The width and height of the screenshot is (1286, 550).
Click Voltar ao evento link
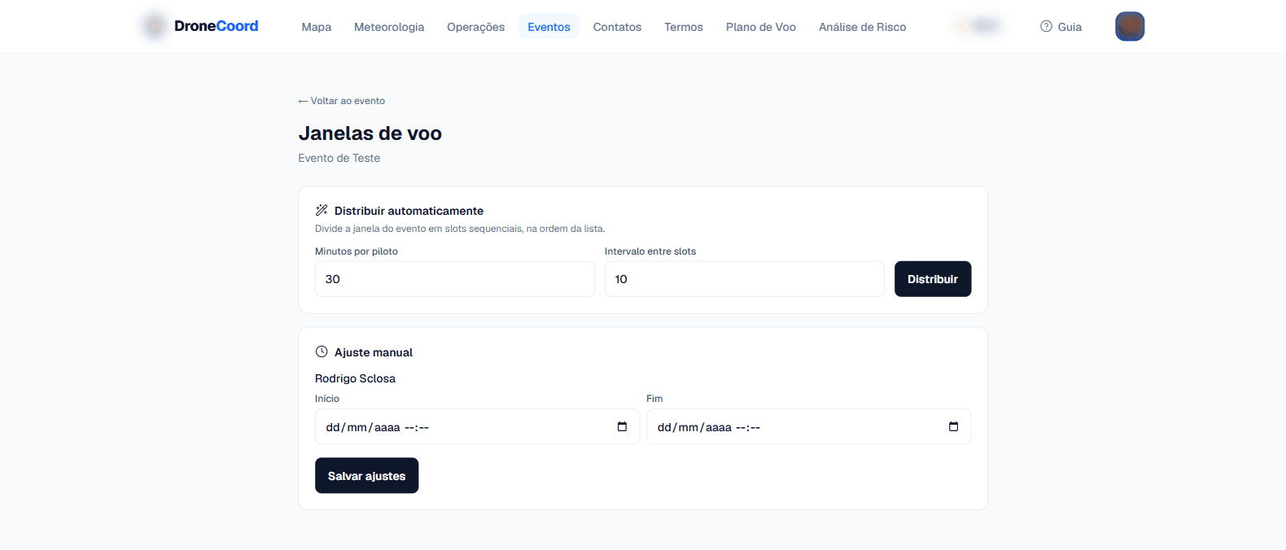coord(342,101)
